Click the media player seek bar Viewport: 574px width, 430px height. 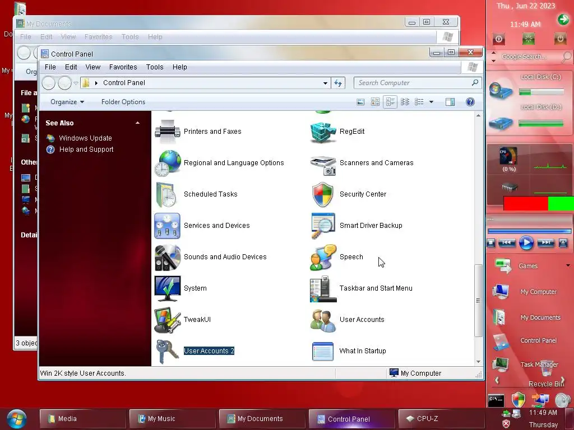[x=529, y=231]
